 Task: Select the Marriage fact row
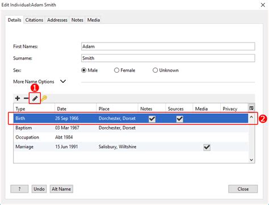(131, 147)
